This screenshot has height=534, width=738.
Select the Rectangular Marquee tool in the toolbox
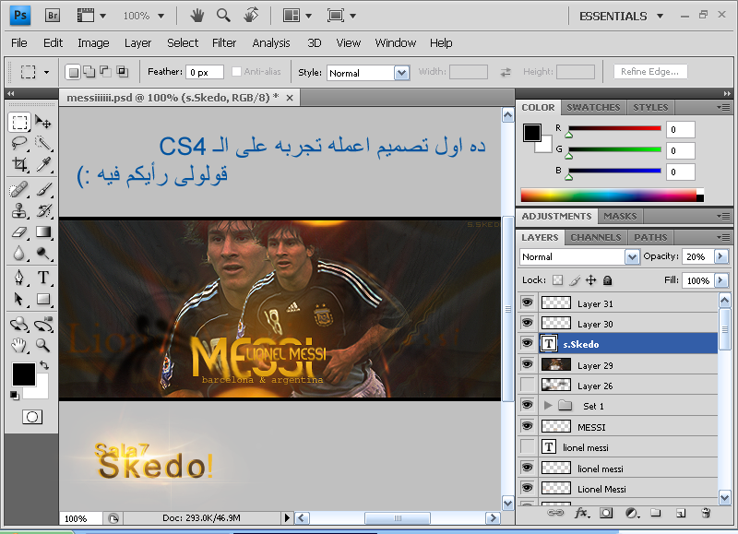click(x=19, y=123)
